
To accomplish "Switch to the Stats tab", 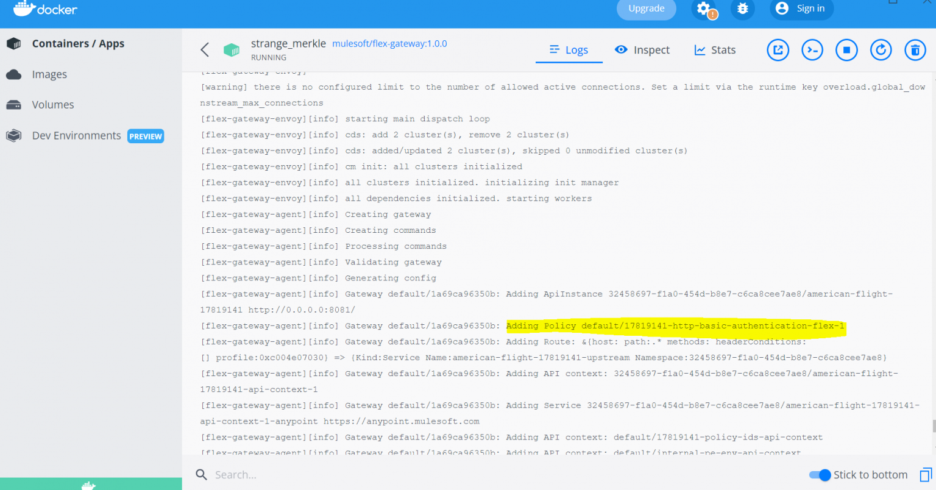I will 715,49.
